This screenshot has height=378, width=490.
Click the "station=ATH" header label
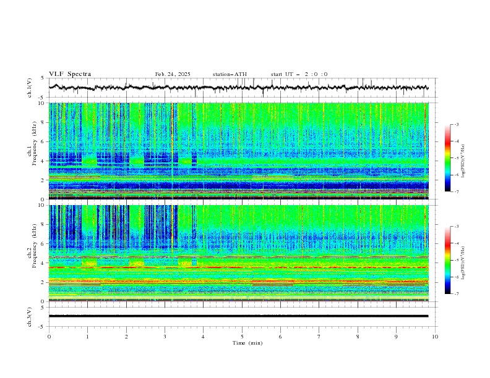[230, 74]
